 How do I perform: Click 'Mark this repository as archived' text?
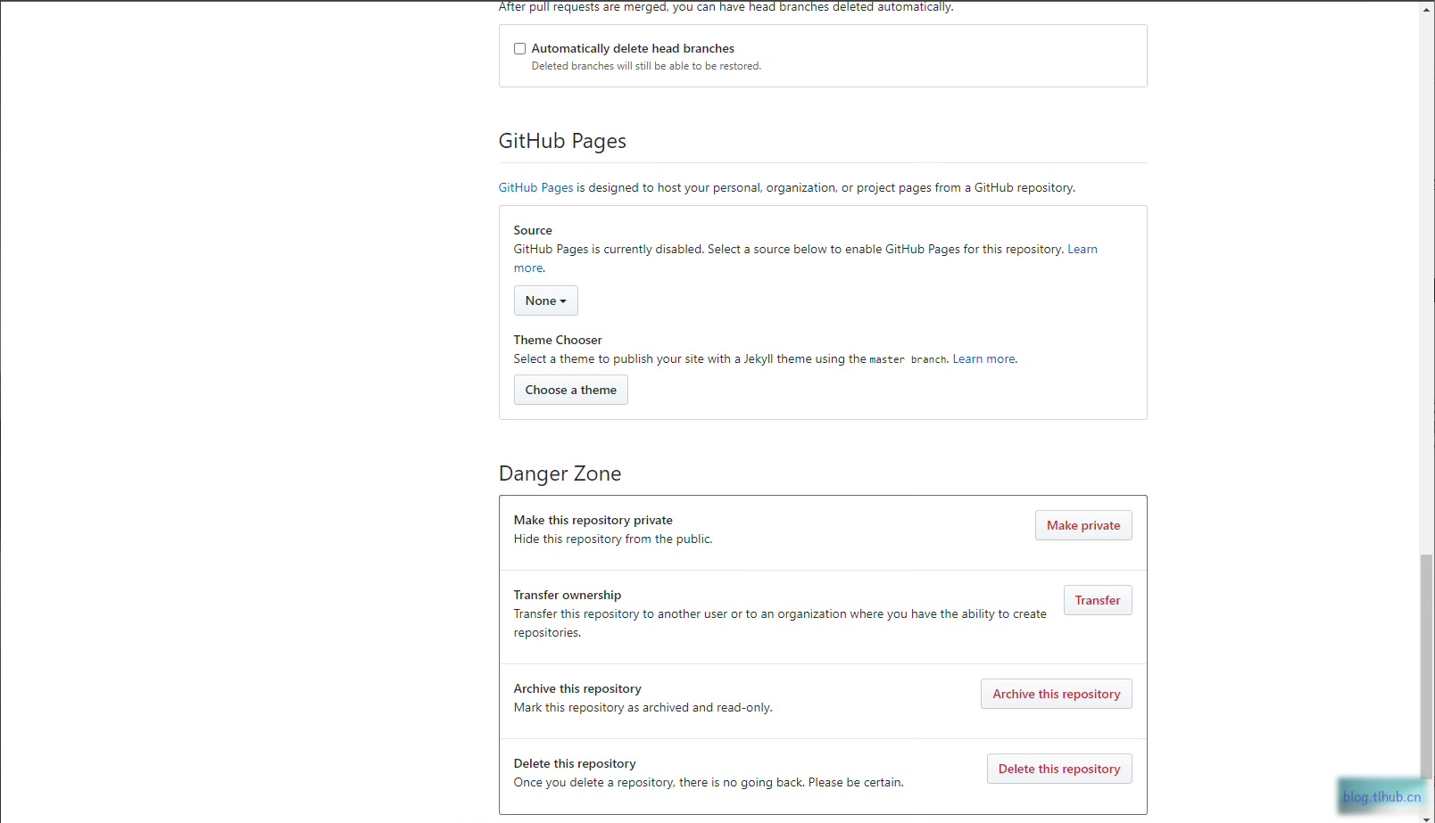643,707
